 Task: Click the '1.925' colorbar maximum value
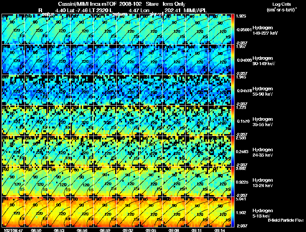[x=241, y=16]
